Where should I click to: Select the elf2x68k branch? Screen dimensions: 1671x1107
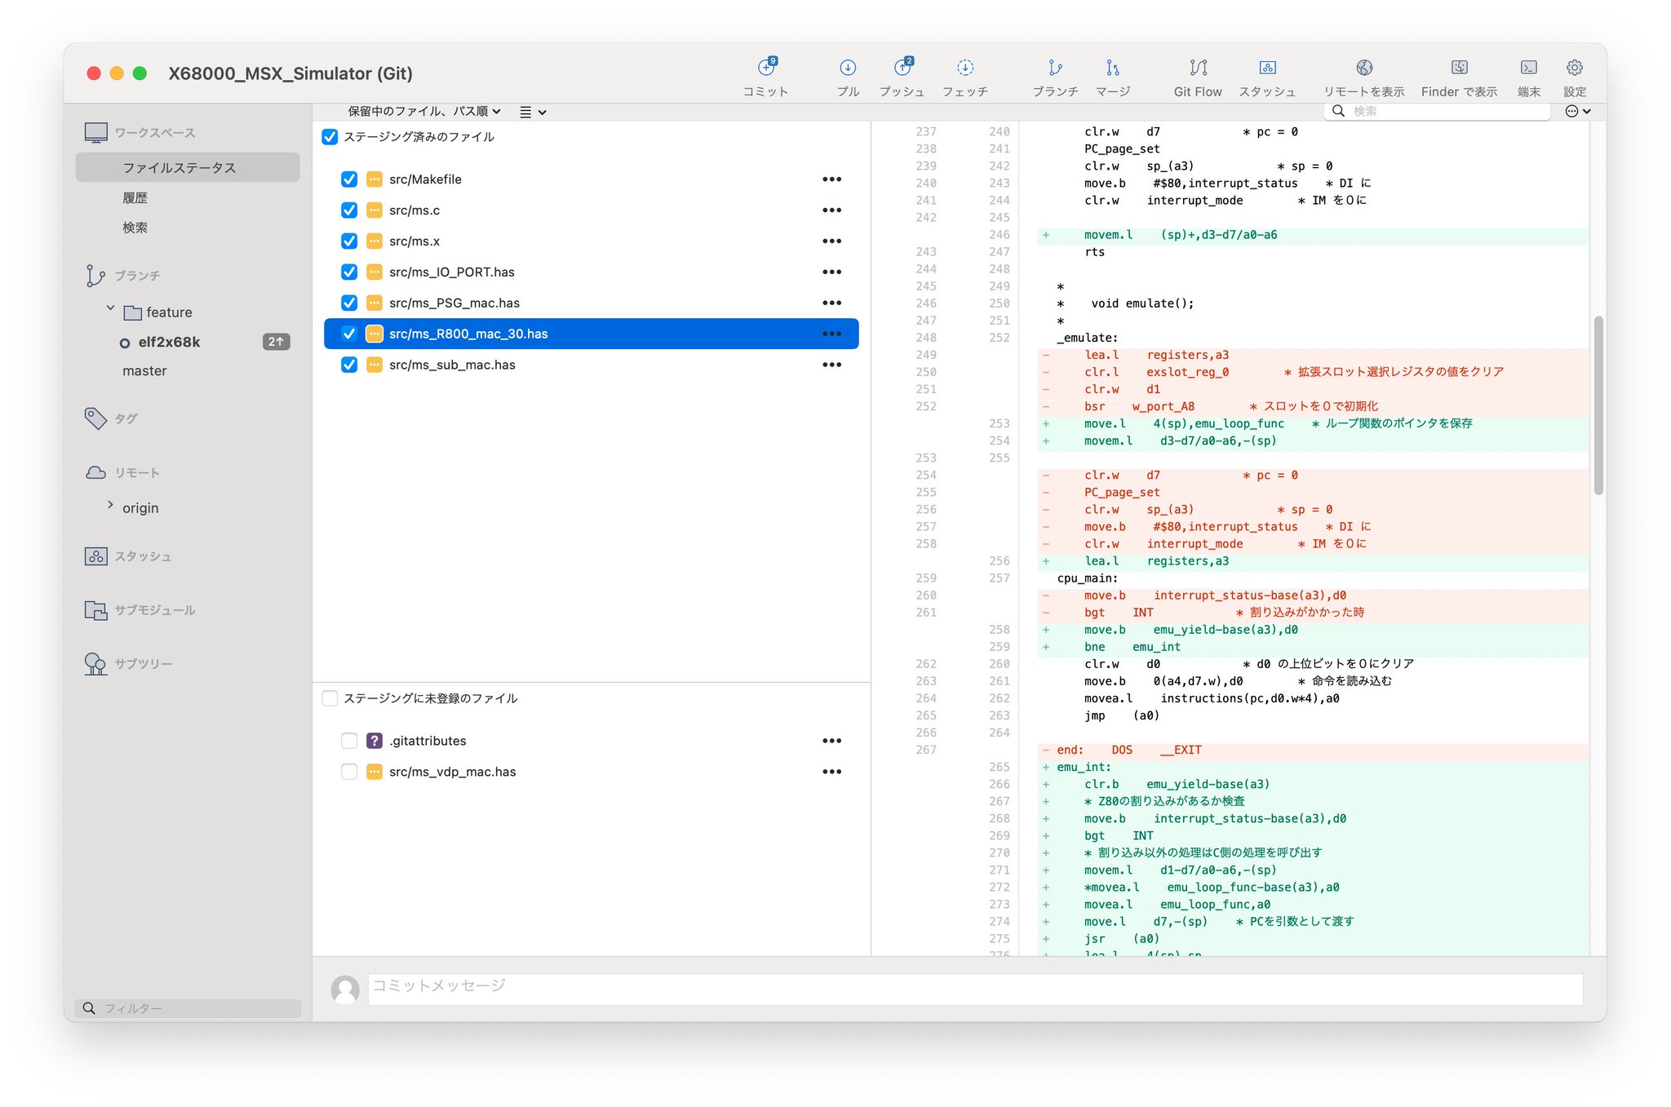pos(169,342)
